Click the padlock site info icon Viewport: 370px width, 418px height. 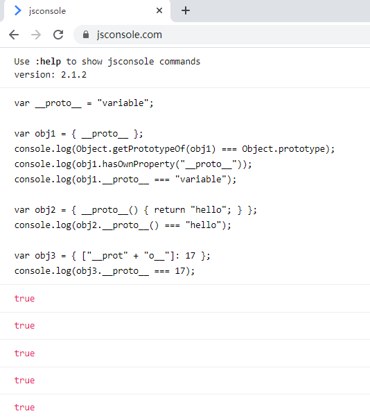tap(86, 35)
